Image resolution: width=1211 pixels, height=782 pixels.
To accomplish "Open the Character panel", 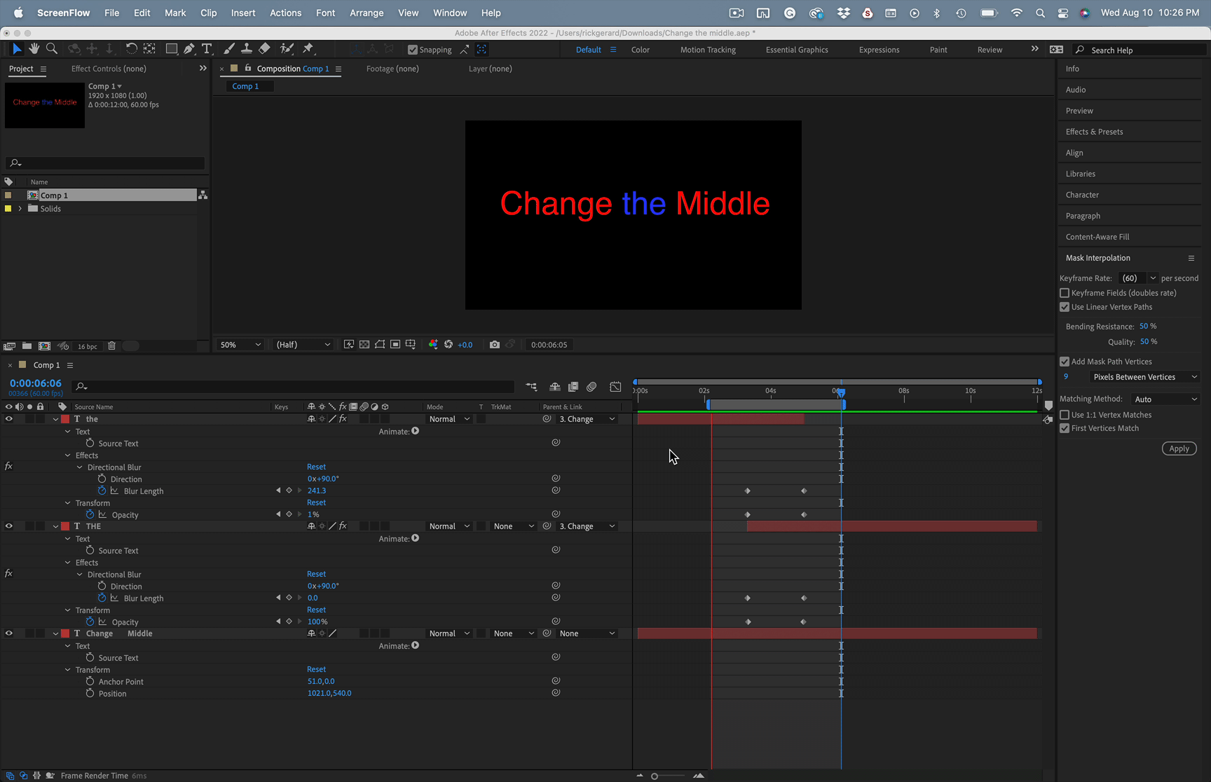I will [x=1082, y=195].
